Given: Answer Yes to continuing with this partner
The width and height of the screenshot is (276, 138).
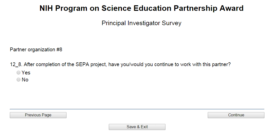Looking at the screenshot, I should click(x=18, y=73).
